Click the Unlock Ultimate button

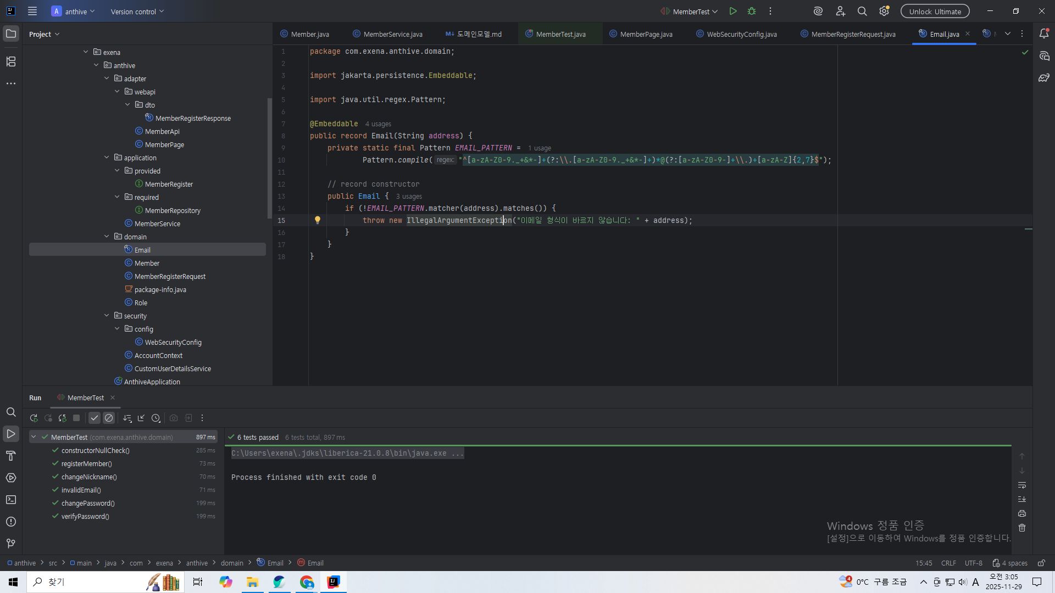click(935, 12)
